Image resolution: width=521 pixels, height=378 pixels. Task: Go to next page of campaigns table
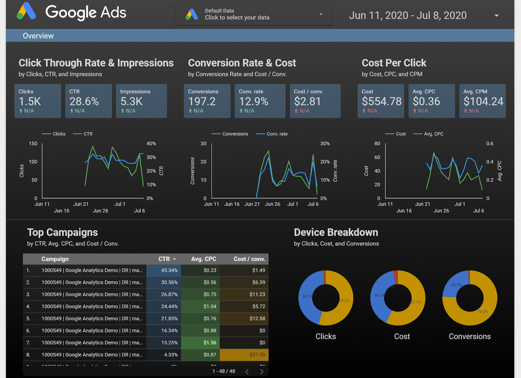(262, 371)
